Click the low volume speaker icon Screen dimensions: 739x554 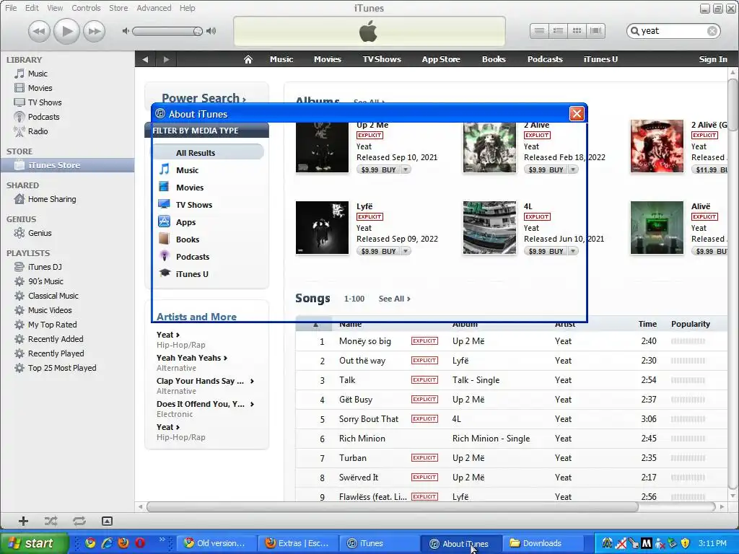(126, 31)
